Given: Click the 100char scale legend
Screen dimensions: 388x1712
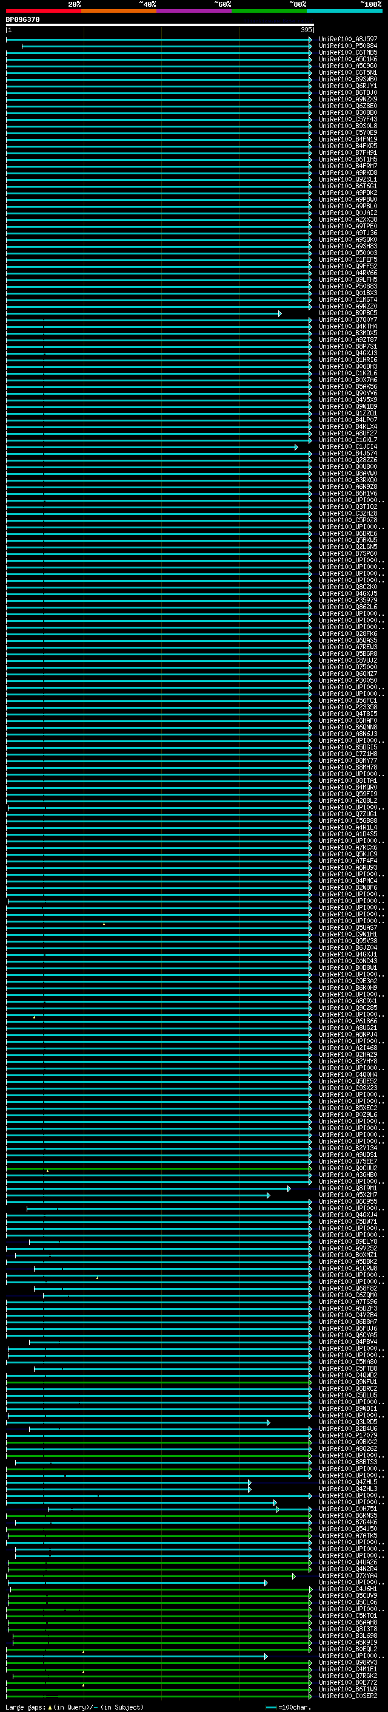Looking at the screenshot, I should (x=289, y=1707).
